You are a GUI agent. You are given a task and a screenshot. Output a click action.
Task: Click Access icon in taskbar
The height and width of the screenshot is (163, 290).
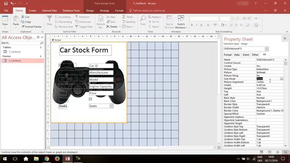click(68, 159)
